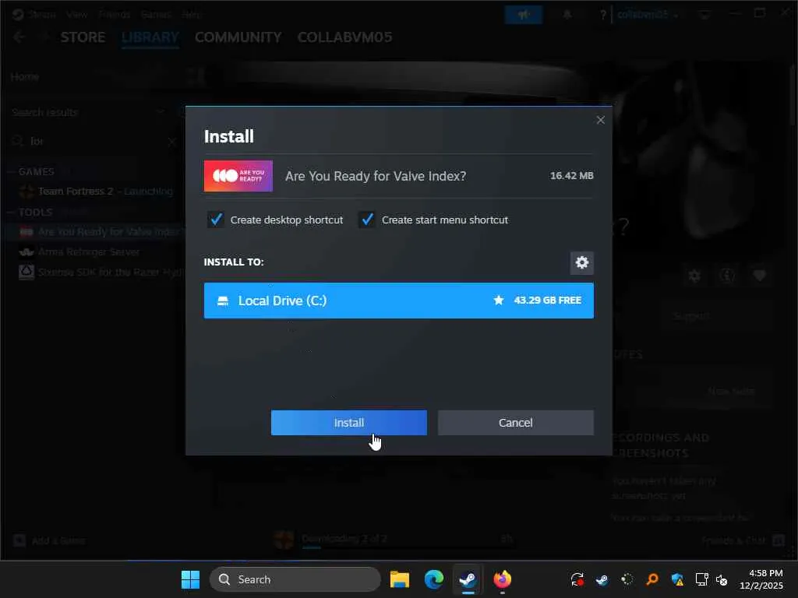Open the COLLABVM05 profile tab
Screen dimensions: 798x598
click(344, 37)
